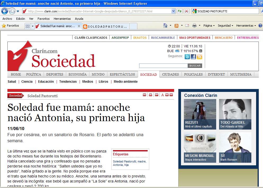Expand weather details with plus icon
This screenshot has width=263, height=188.
[x=201, y=51]
